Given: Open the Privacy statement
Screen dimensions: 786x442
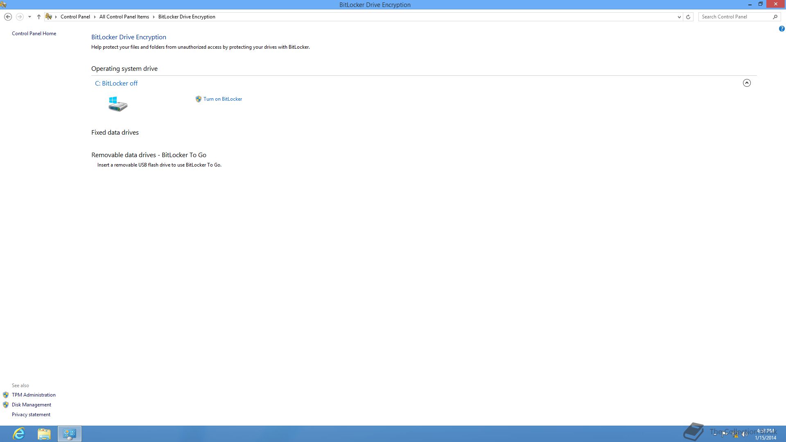Looking at the screenshot, I should pyautogui.click(x=31, y=415).
